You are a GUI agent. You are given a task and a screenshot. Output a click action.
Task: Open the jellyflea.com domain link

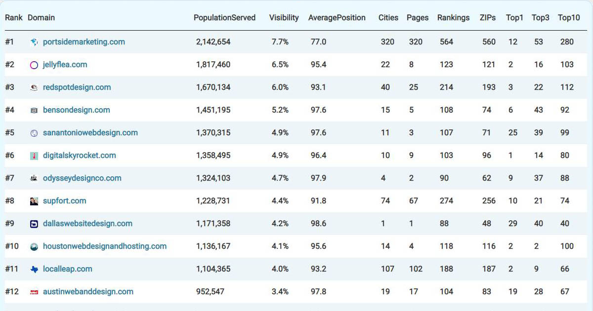coord(65,65)
